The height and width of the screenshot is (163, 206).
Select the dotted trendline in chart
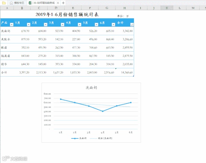coord(95,105)
